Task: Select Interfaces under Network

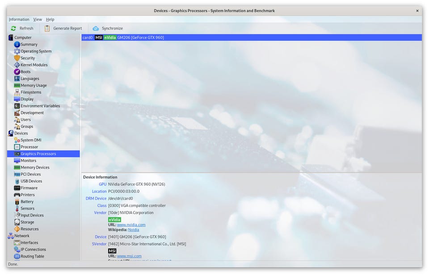Action: [29, 242]
